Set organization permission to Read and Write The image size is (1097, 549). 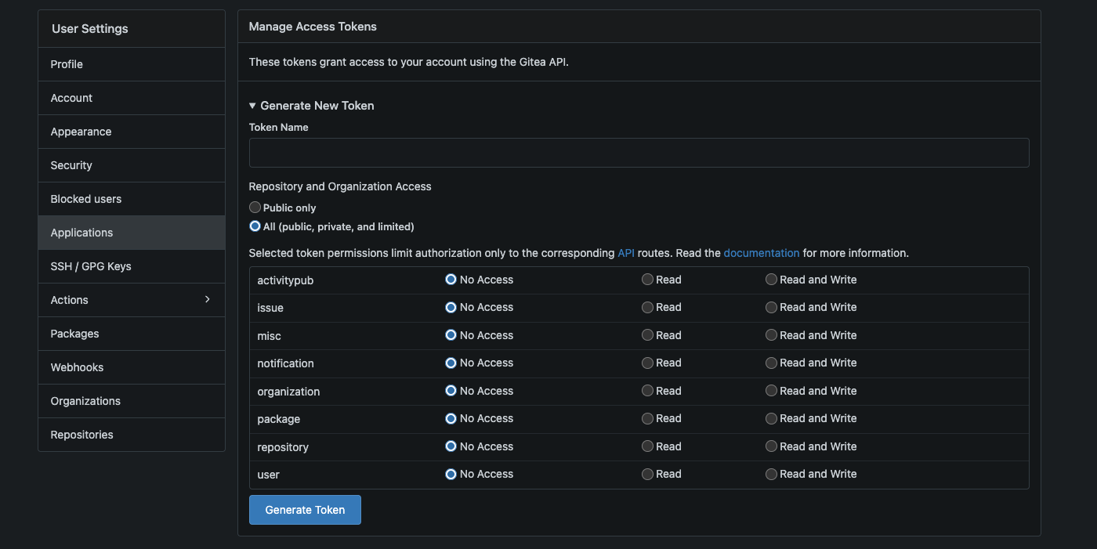pos(772,391)
